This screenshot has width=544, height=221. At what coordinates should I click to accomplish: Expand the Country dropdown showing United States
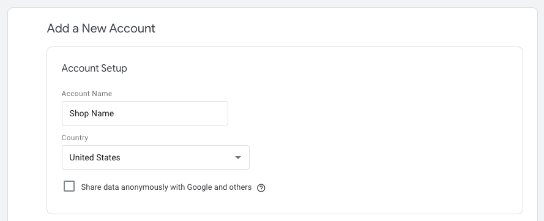pyautogui.click(x=155, y=157)
